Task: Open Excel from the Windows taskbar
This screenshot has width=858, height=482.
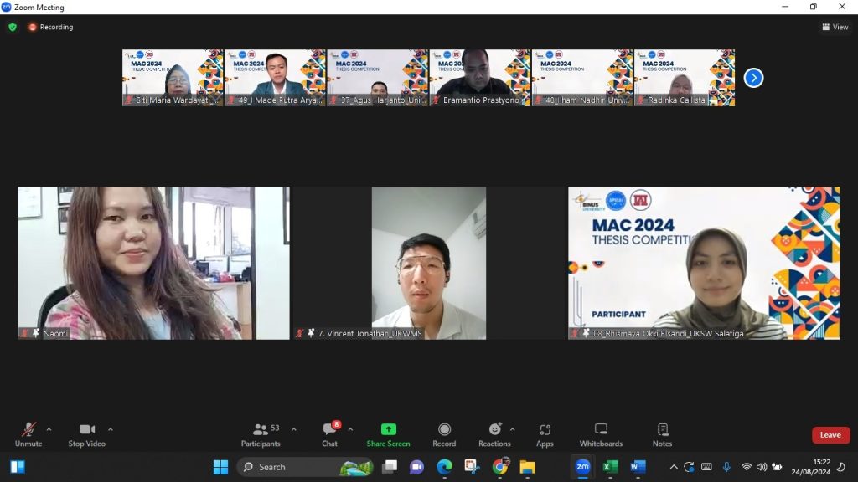Action: pyautogui.click(x=610, y=467)
